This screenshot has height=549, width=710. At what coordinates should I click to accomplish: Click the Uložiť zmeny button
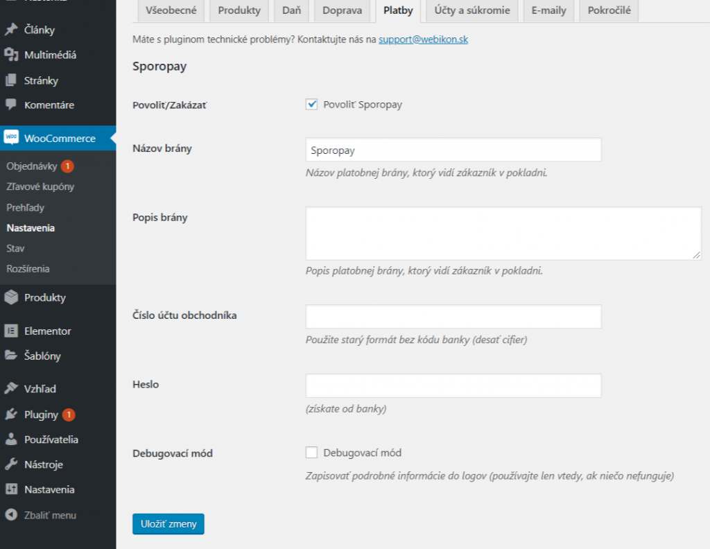pyautogui.click(x=168, y=524)
